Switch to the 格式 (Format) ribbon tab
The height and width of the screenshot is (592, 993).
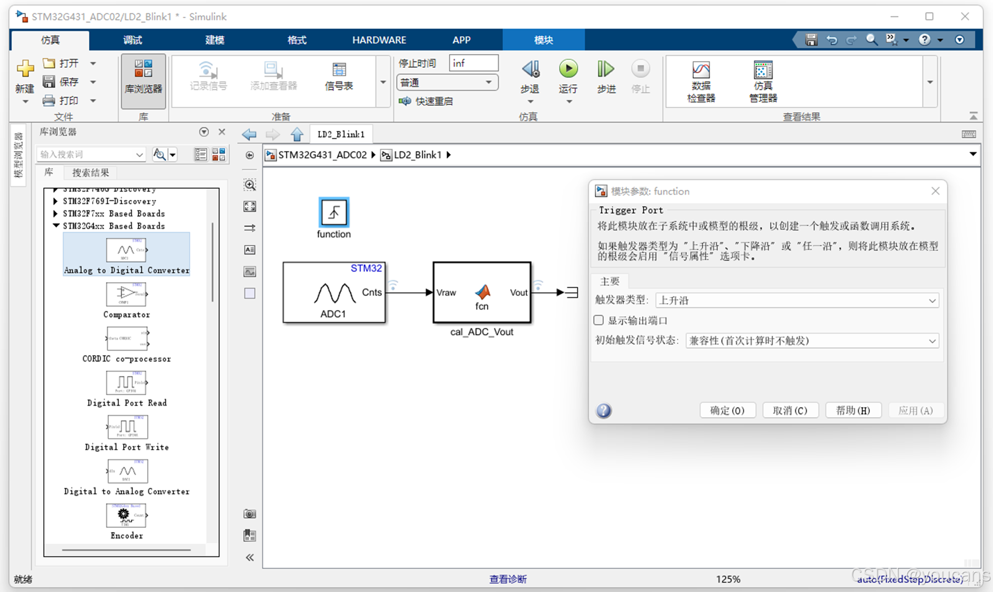pyautogui.click(x=297, y=40)
